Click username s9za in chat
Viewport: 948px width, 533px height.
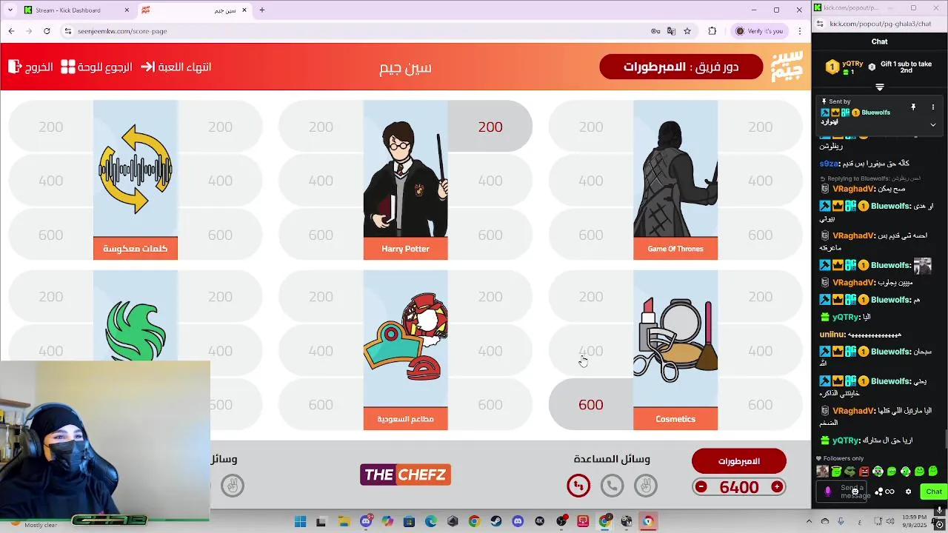pos(829,164)
